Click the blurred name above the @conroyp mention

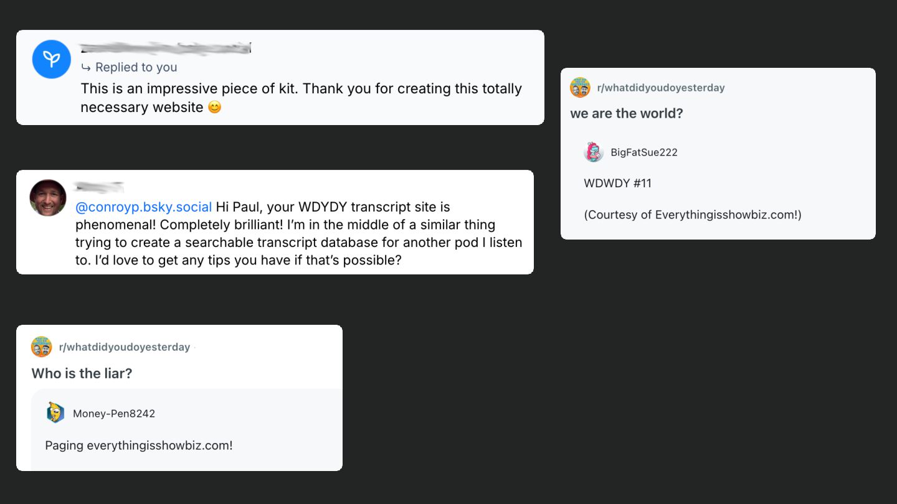(x=98, y=187)
